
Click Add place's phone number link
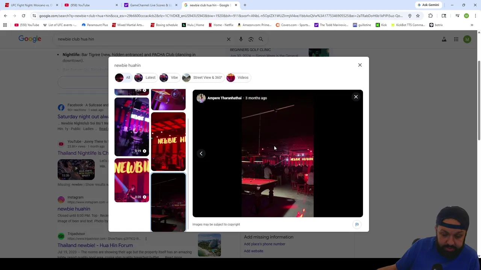pos(265,244)
